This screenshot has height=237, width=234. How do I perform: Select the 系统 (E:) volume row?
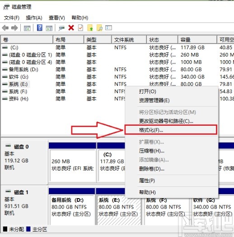tap(117, 84)
